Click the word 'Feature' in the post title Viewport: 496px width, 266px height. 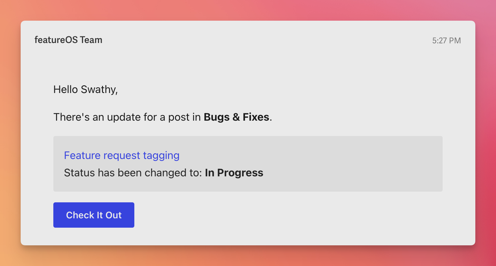tap(82, 155)
